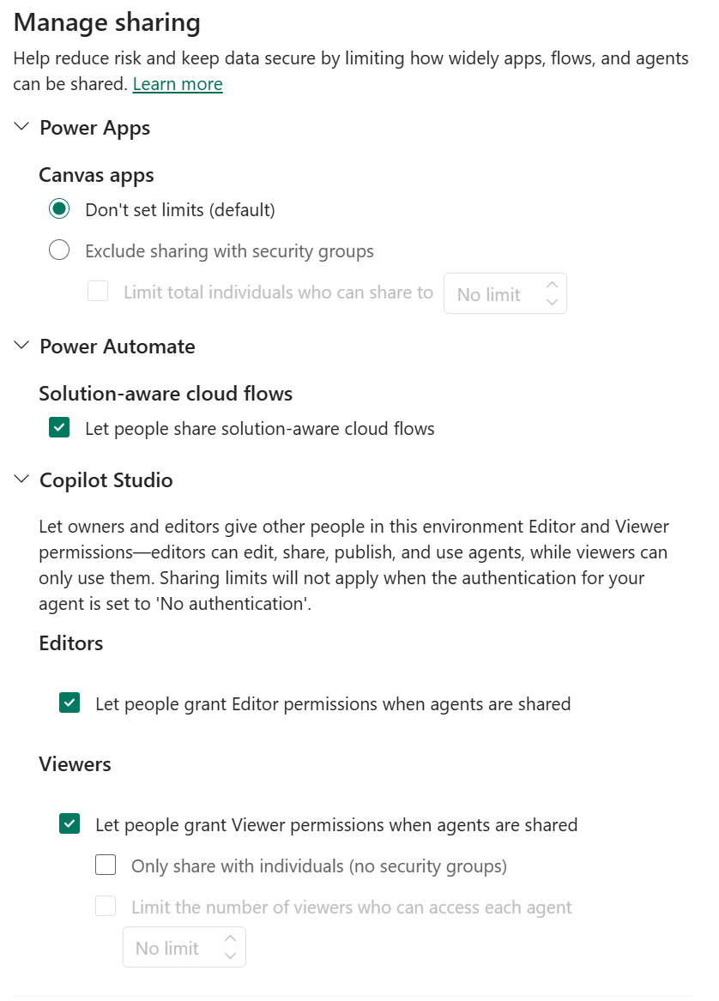The image size is (719, 1001).
Task: Collapse the Power Automate section
Action: pos(21,346)
